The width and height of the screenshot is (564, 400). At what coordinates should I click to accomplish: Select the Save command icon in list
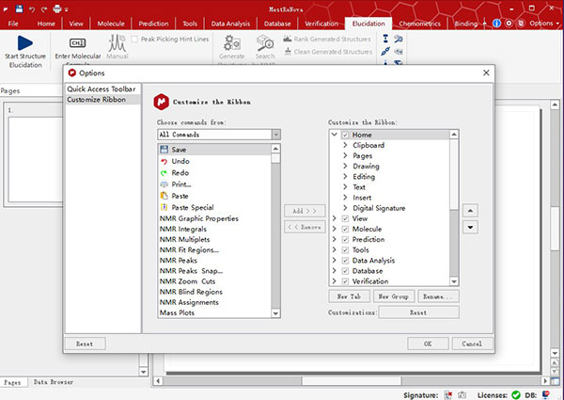pyautogui.click(x=164, y=150)
